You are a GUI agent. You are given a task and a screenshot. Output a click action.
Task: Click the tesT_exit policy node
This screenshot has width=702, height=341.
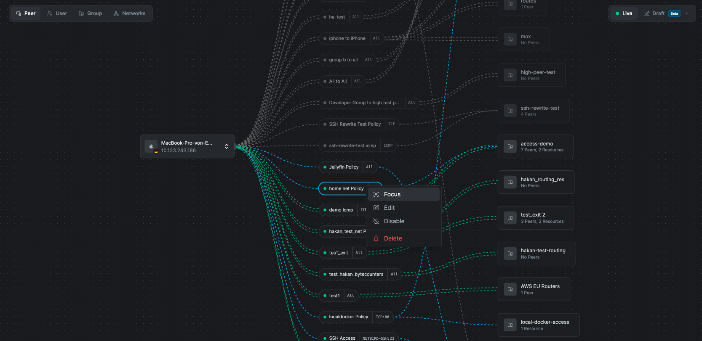(x=343, y=253)
